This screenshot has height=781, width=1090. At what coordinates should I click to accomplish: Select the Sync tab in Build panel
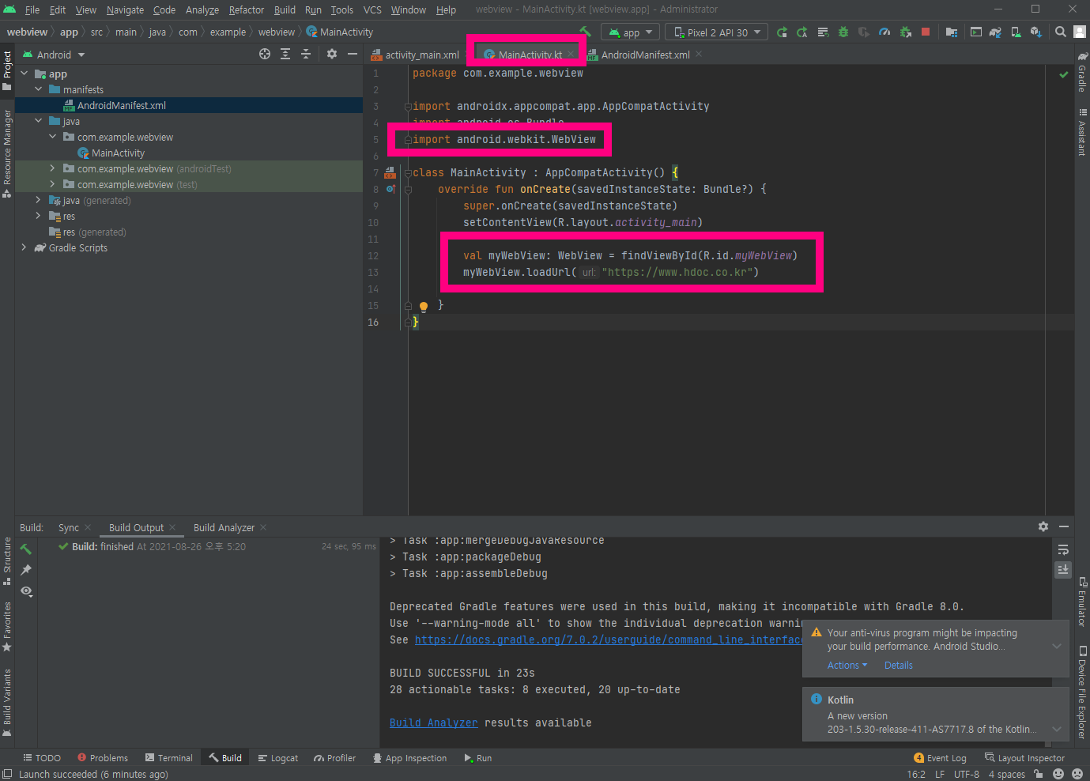point(69,527)
